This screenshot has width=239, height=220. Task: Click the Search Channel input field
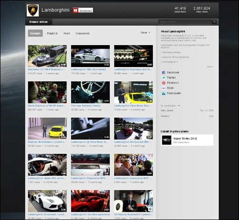tap(185, 22)
